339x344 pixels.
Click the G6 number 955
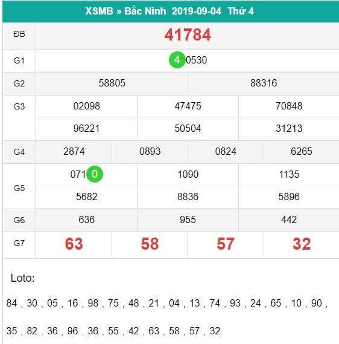188,219
